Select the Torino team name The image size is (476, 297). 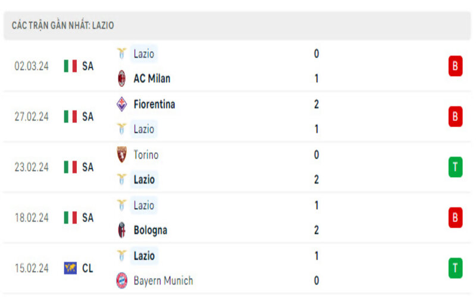[146, 154]
